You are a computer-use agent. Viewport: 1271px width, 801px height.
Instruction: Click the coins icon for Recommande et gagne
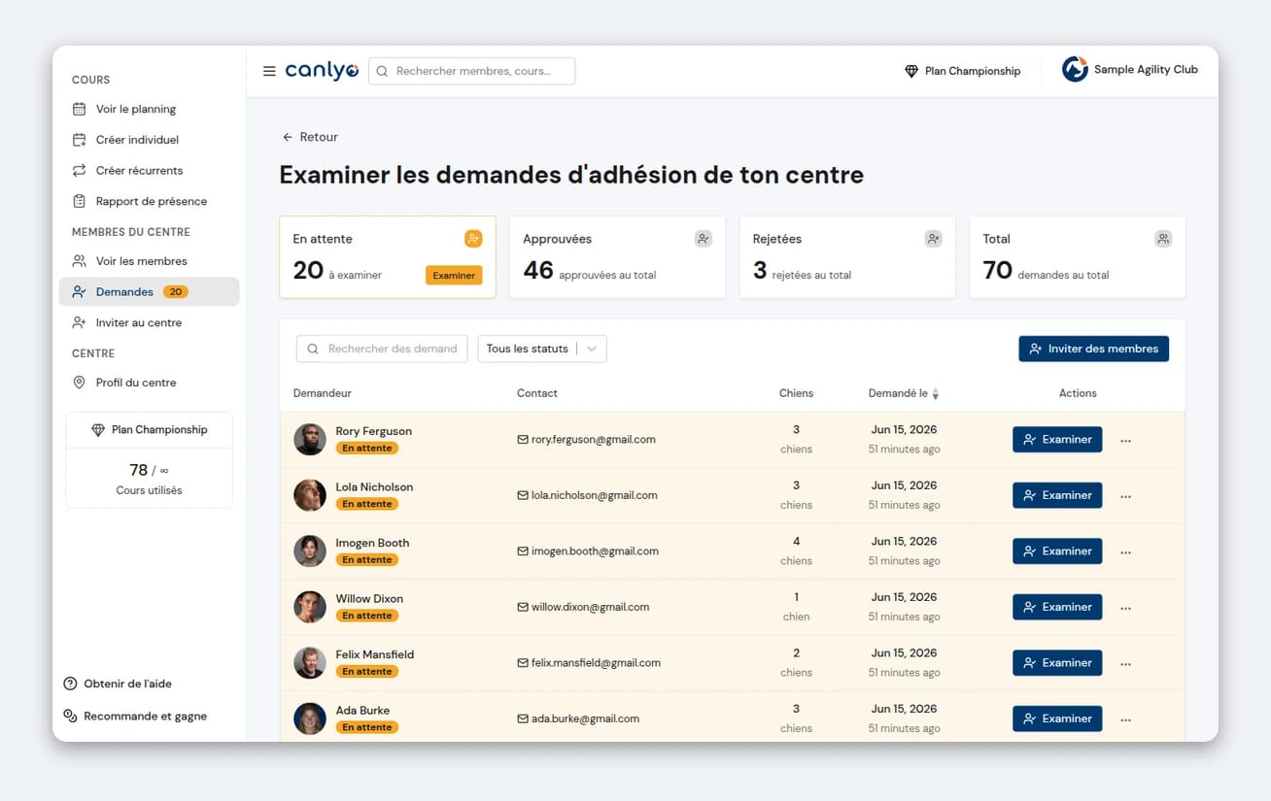pyautogui.click(x=70, y=716)
